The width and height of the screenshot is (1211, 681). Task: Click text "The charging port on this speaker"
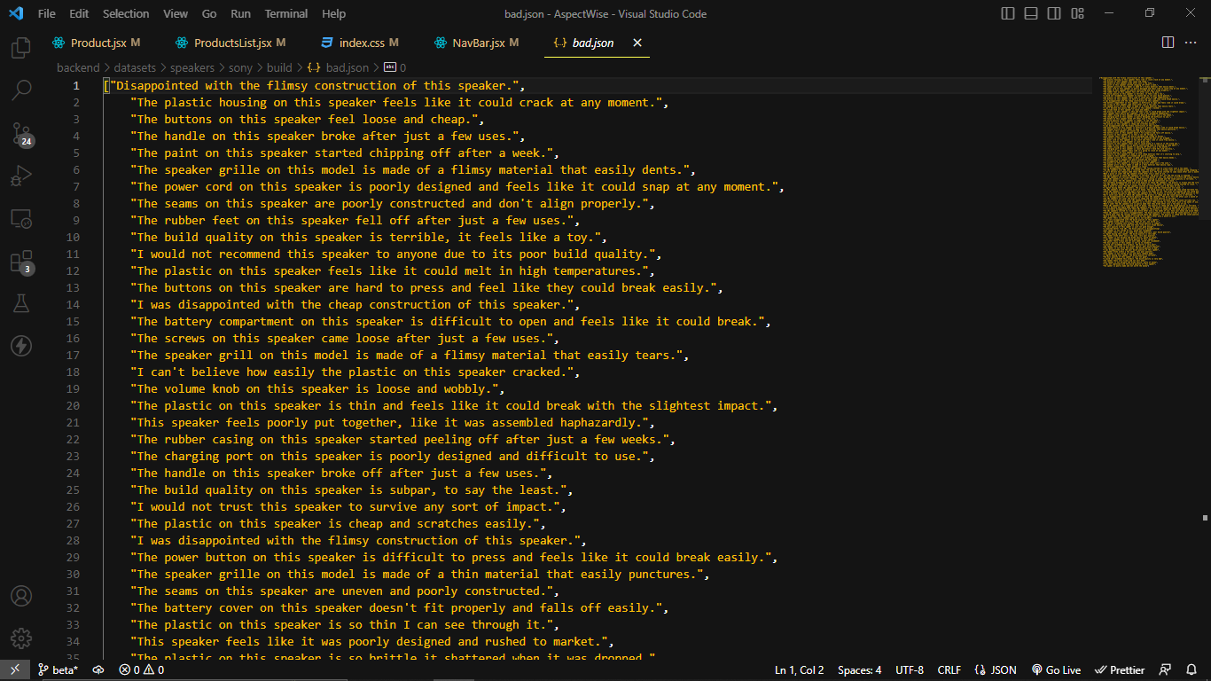[250, 457]
